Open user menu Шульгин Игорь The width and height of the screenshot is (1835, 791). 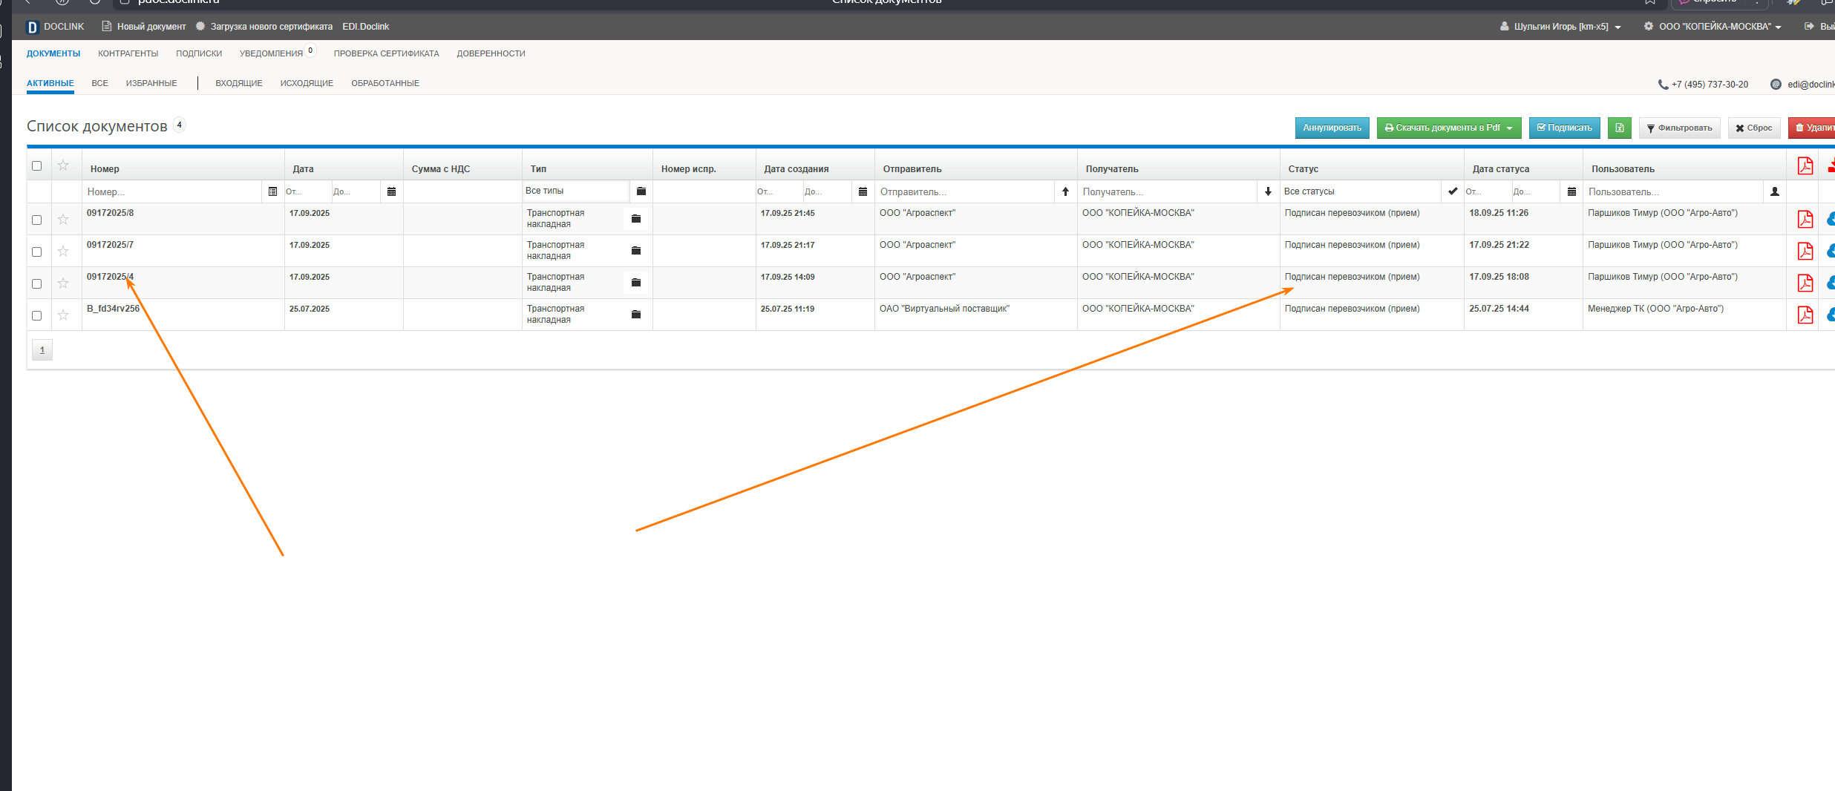click(1560, 27)
